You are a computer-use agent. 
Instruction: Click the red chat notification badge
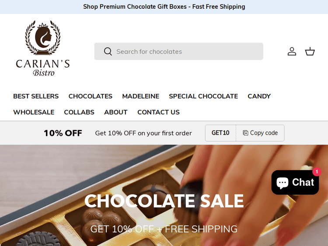pyautogui.click(x=317, y=172)
